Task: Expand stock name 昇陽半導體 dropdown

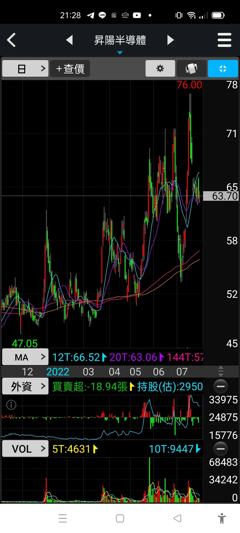Action: [x=120, y=40]
